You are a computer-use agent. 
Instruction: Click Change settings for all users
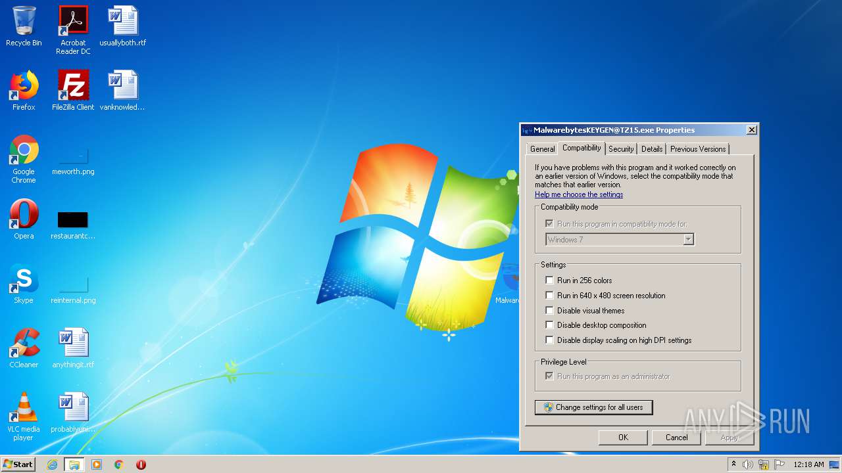click(593, 407)
